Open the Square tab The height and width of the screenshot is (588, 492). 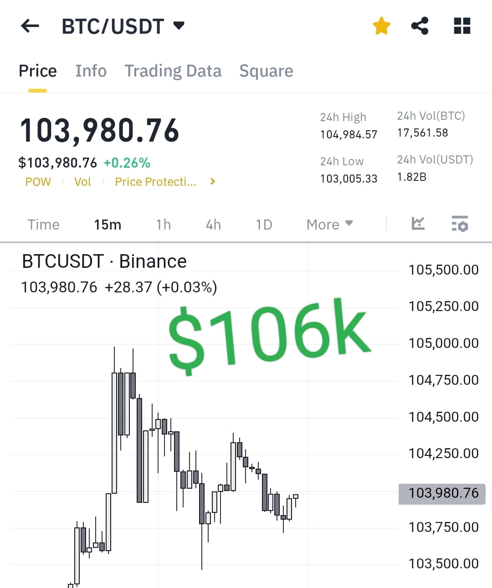coord(266,71)
